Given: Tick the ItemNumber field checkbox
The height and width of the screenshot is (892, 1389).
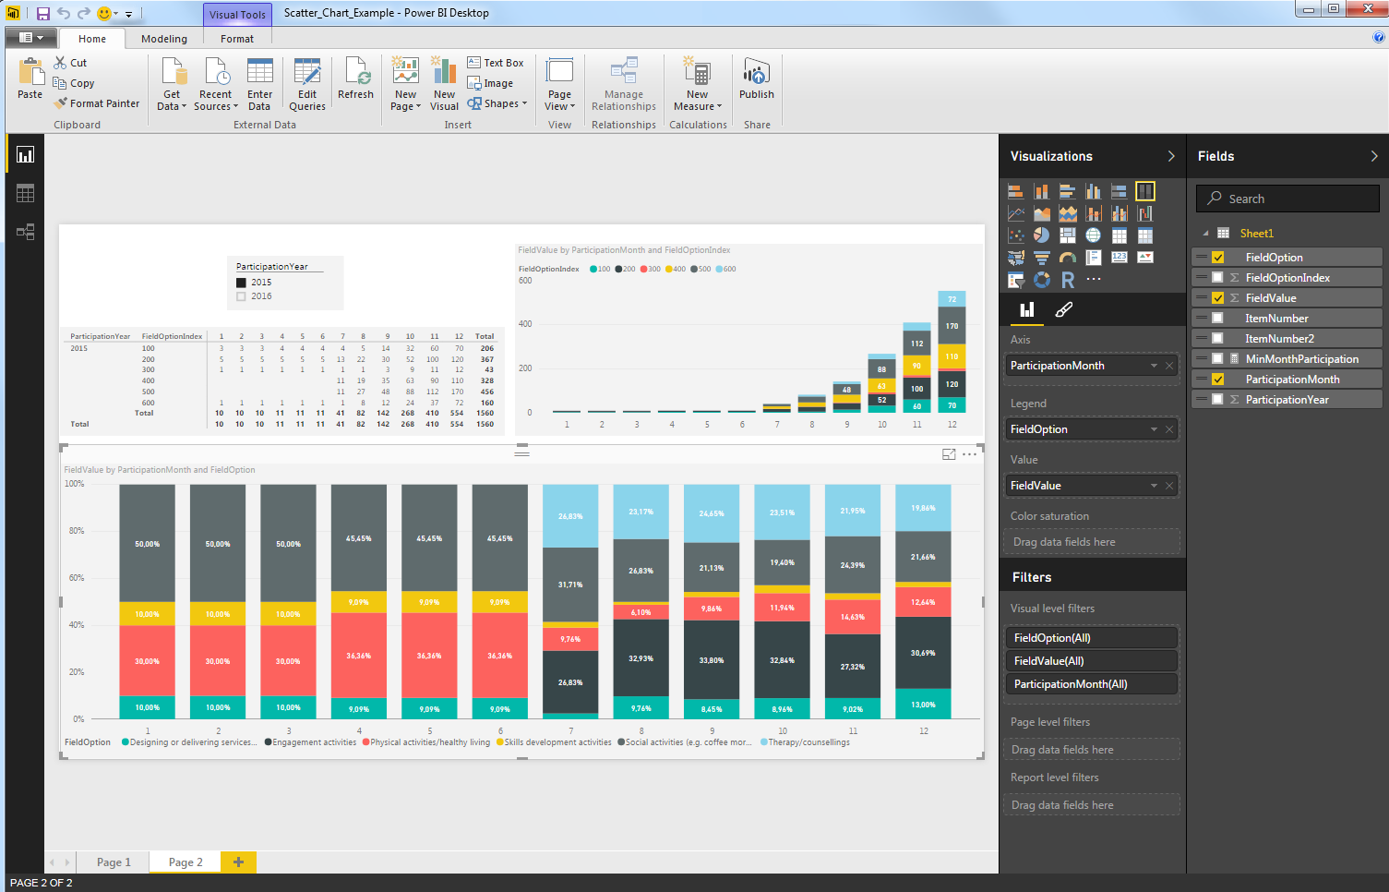Looking at the screenshot, I should point(1217,319).
